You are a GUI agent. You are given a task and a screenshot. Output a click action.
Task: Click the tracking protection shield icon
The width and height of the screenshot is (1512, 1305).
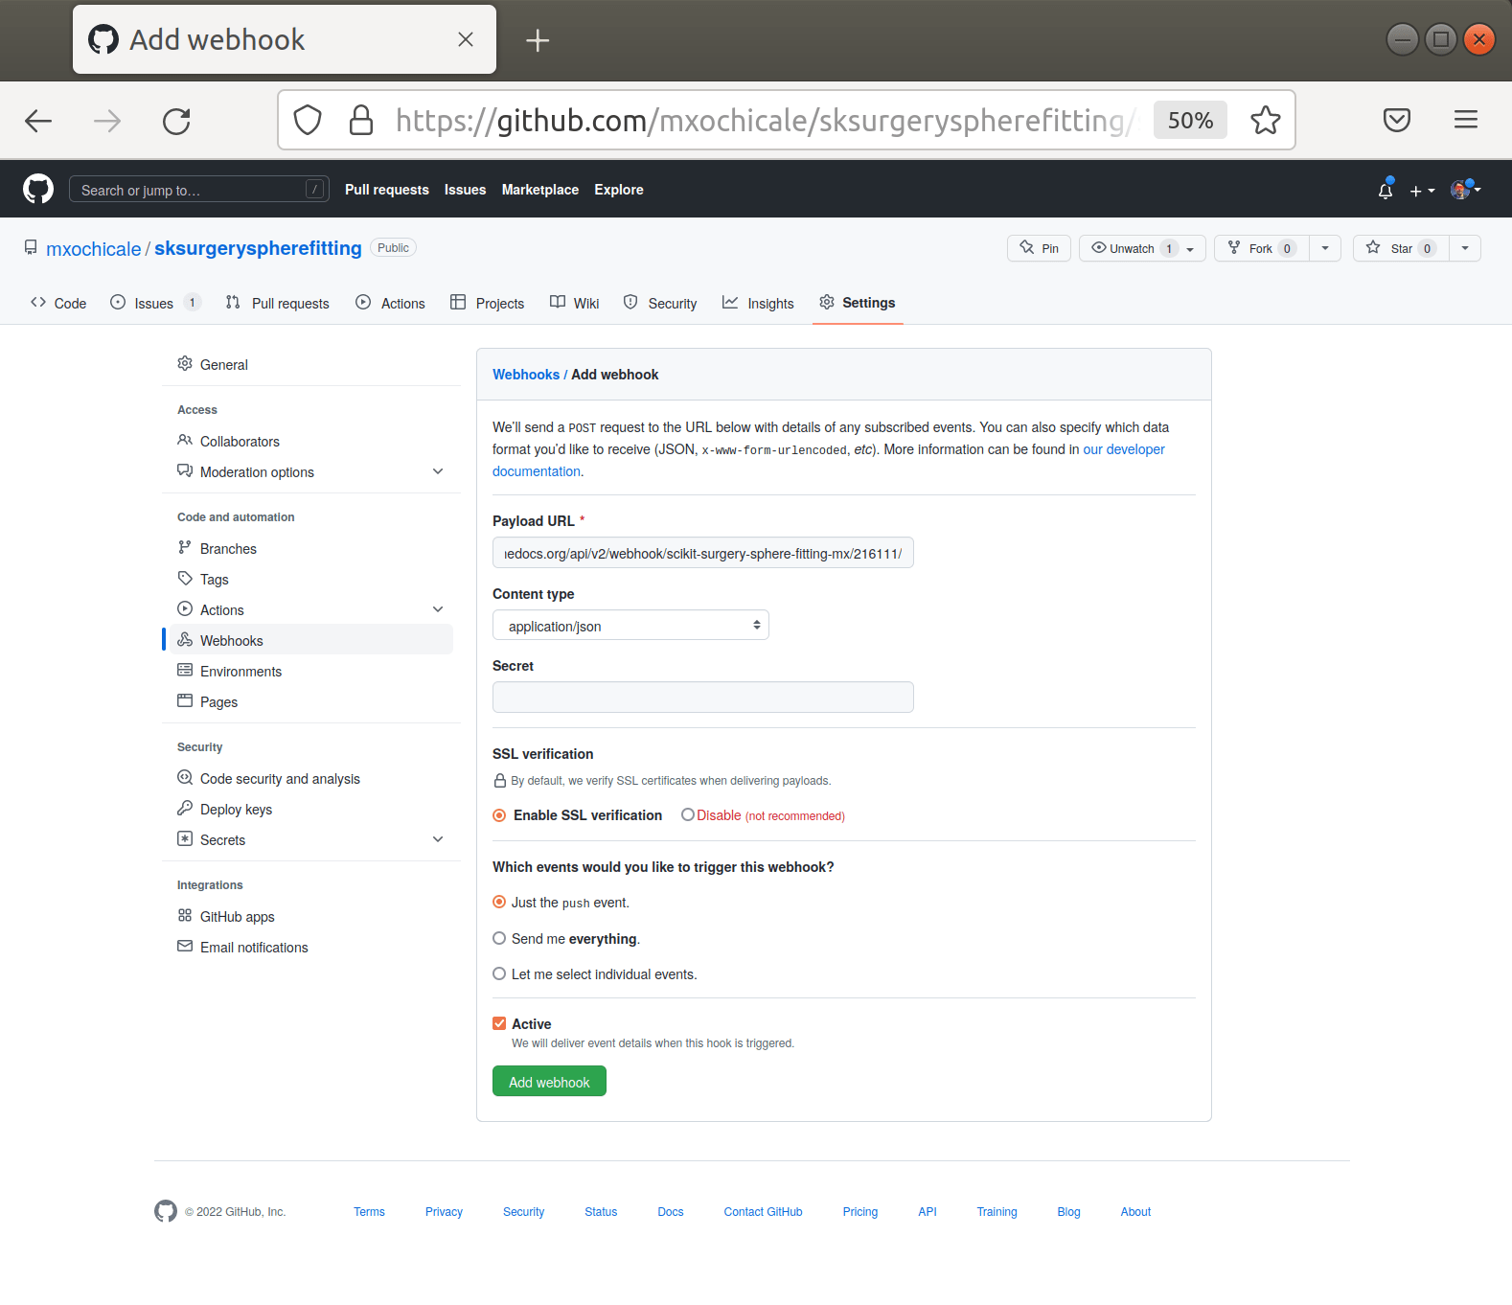[308, 120]
